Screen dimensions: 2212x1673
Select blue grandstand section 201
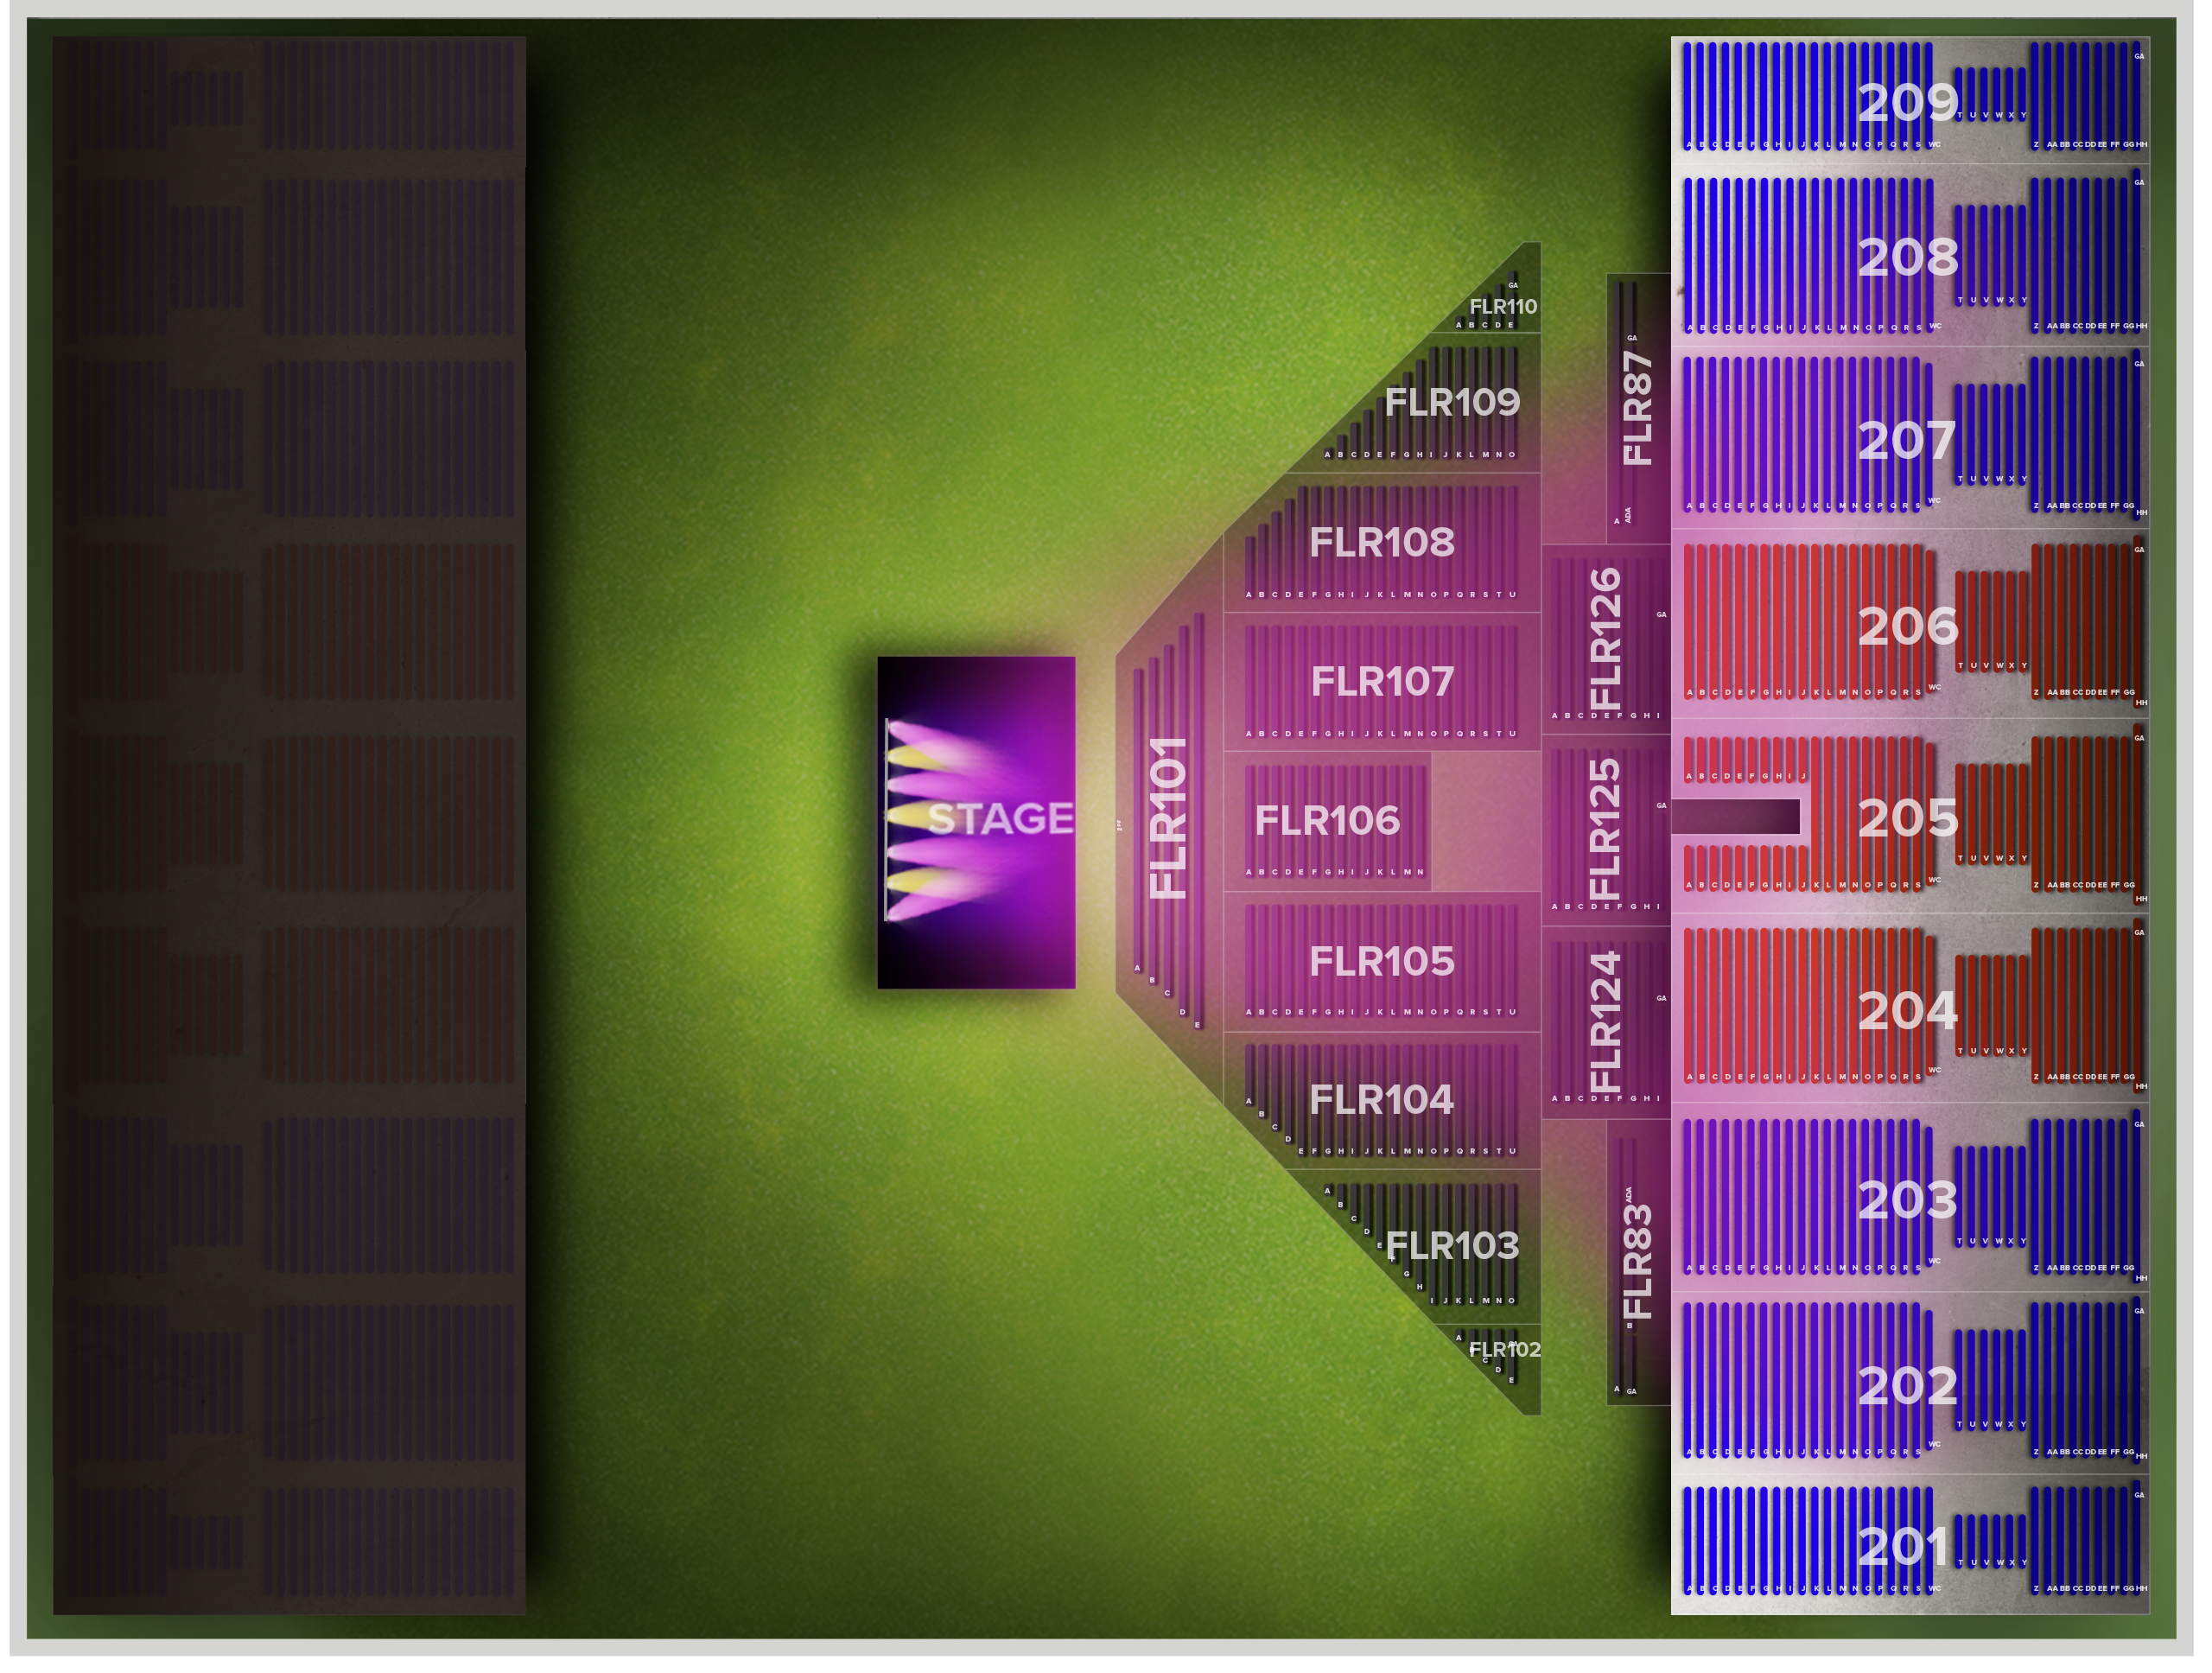[1910, 1545]
